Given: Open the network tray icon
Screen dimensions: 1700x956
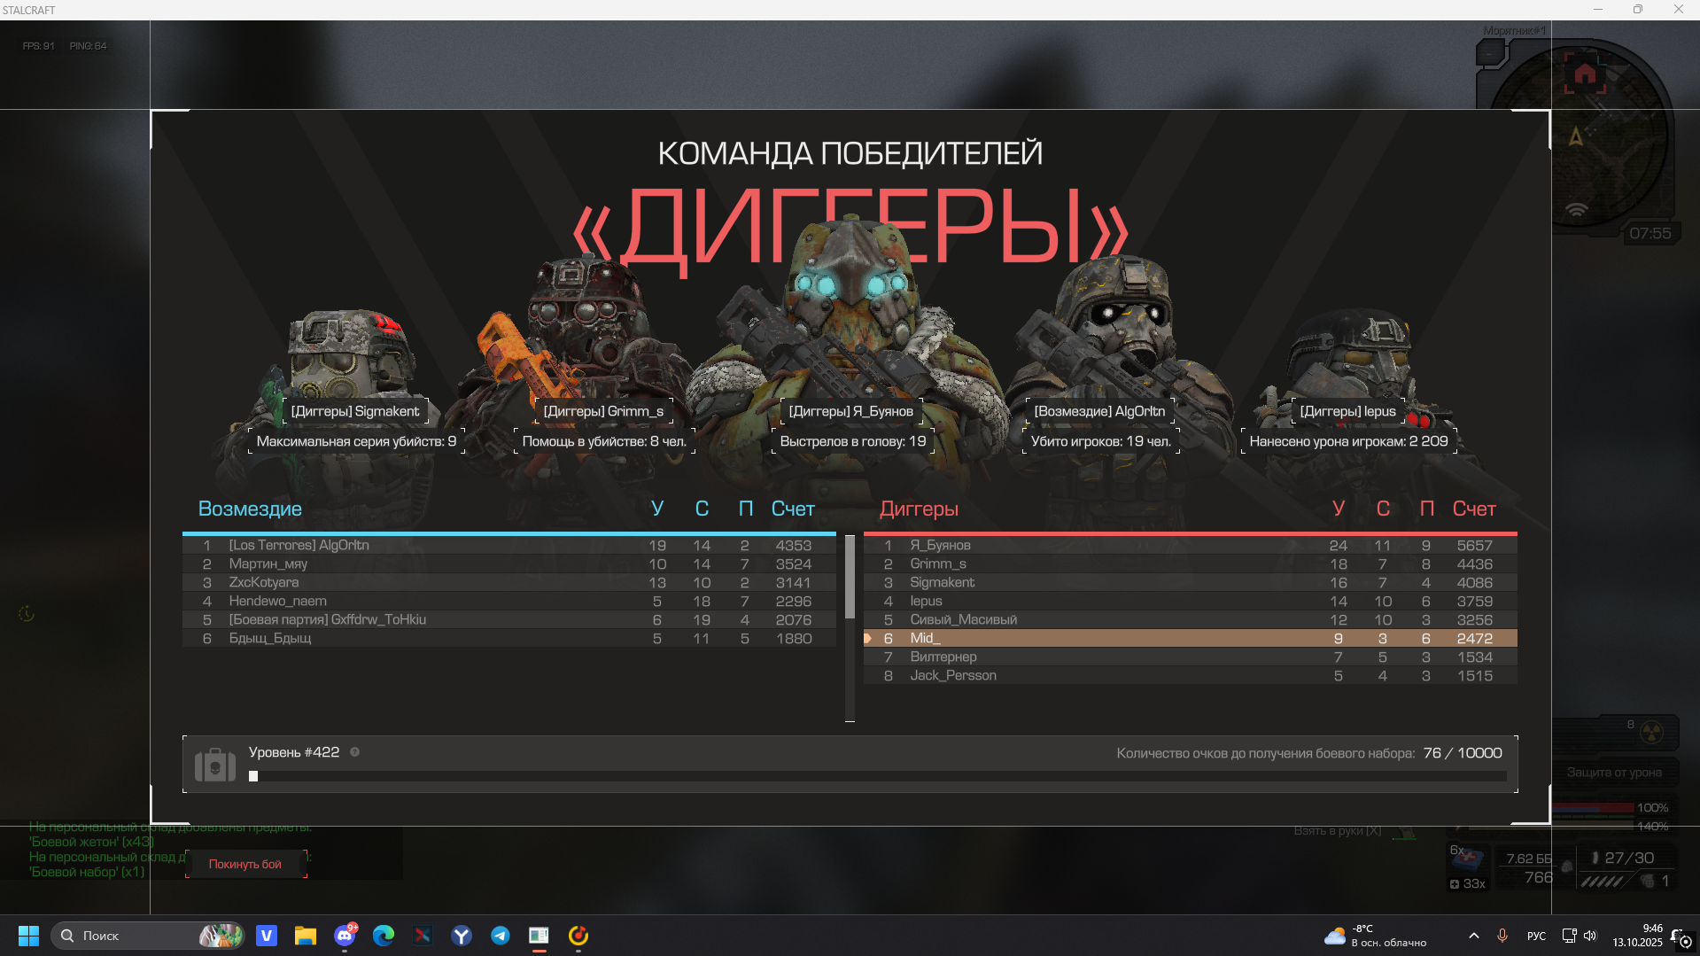Looking at the screenshot, I should click(1569, 936).
